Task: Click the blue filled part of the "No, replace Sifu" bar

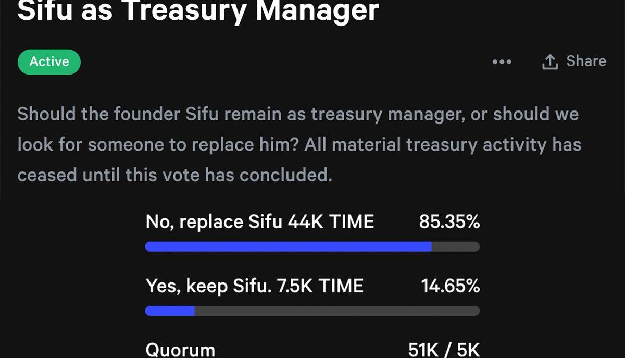Action: (x=288, y=246)
